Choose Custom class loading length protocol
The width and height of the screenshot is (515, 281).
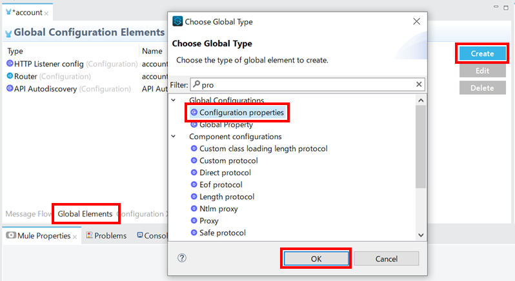pos(263,149)
